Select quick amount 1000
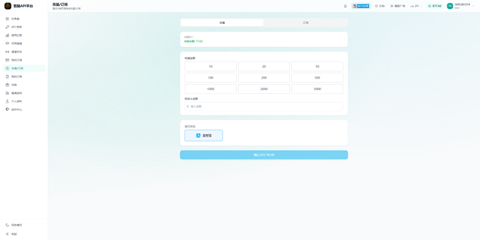The image size is (480, 240). click(x=211, y=89)
